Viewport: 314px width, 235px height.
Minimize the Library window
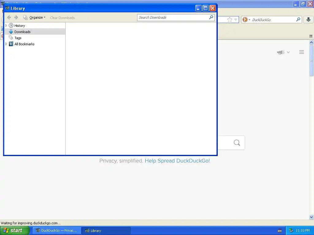pyautogui.click(x=198, y=8)
